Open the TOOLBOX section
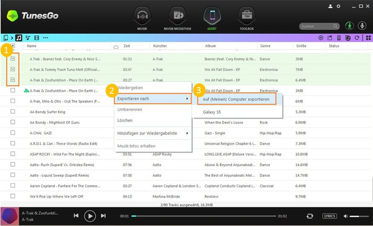 (247, 16)
